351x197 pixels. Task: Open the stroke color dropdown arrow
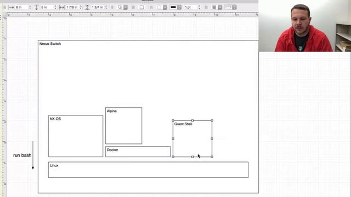point(179,7)
